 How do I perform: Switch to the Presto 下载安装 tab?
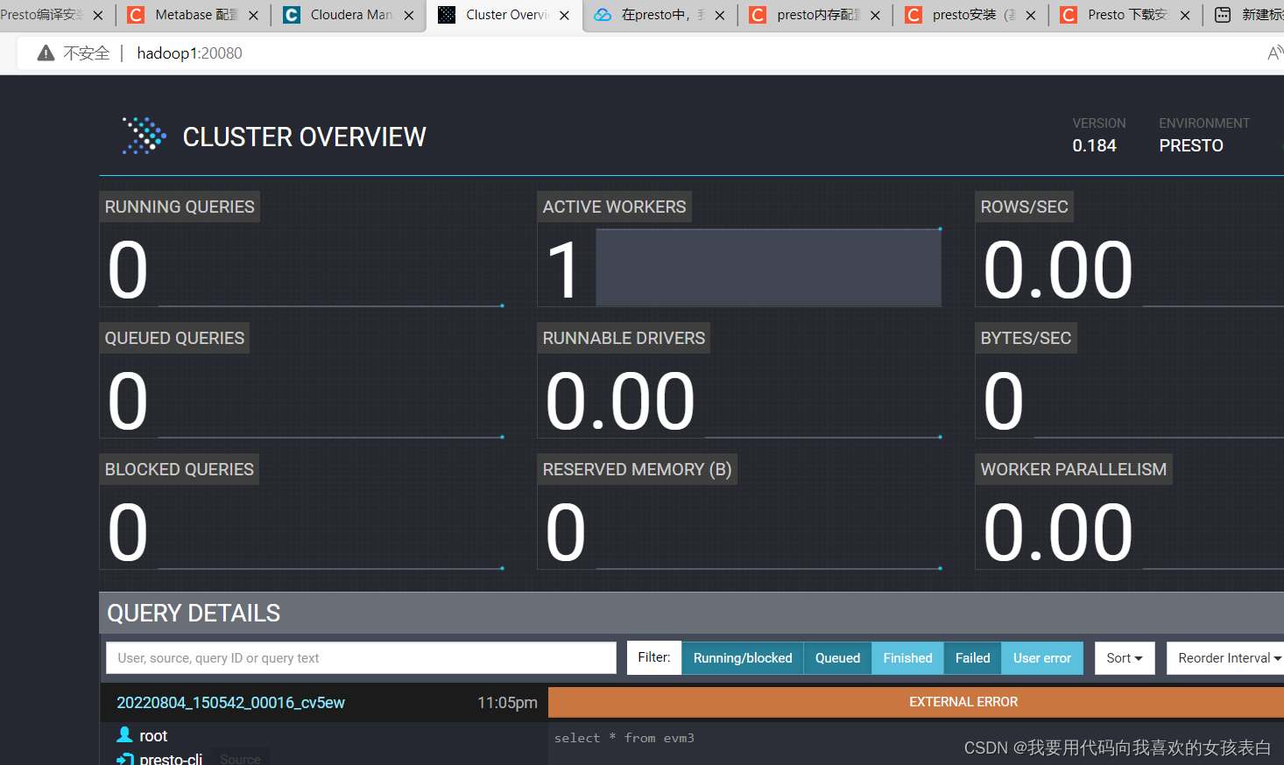tap(1122, 15)
